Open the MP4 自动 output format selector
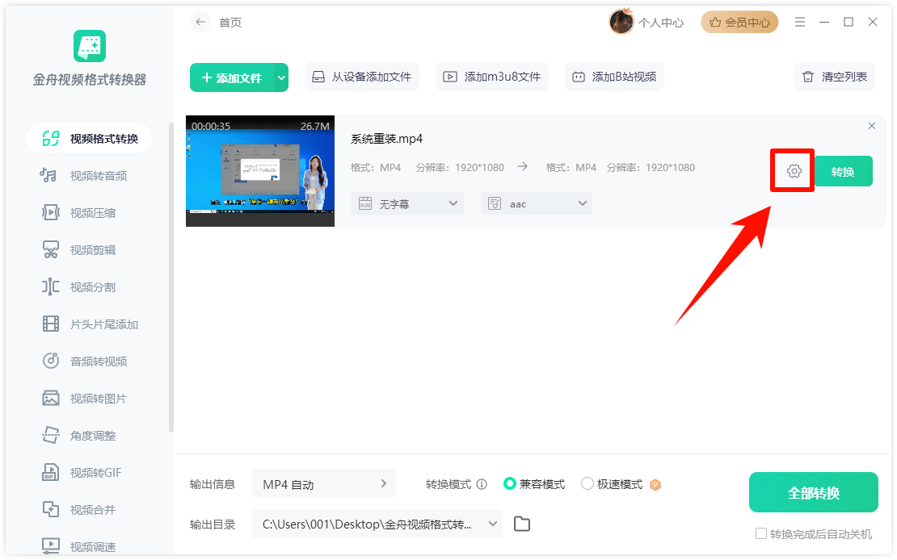The height and width of the screenshot is (560, 897). pos(323,483)
